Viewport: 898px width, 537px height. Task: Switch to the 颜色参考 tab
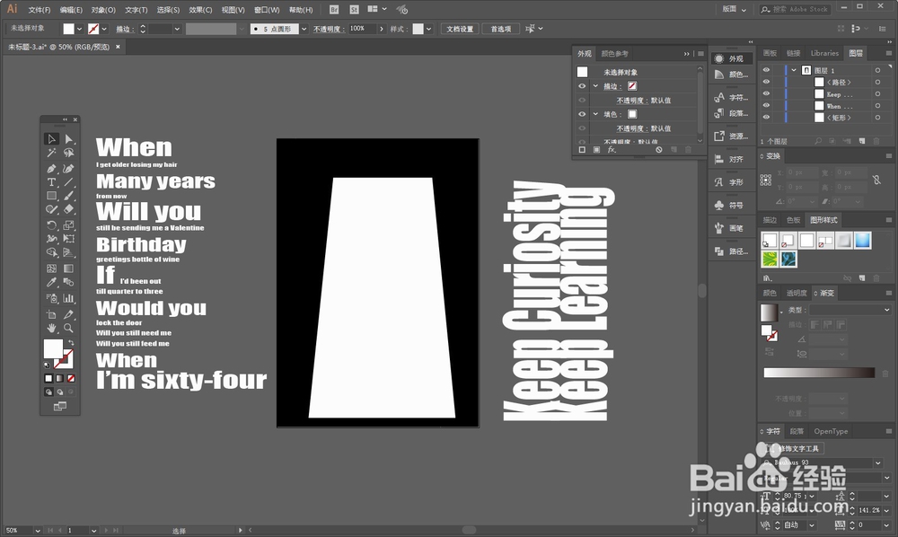(x=614, y=54)
